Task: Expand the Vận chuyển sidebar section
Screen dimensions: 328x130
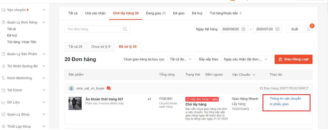Action: (x=44, y=10)
